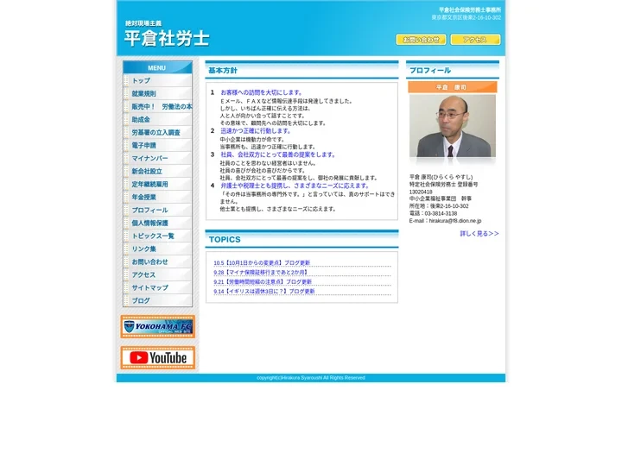Open 定年継続雇用 menu item
This screenshot has width=622, height=466.
[157, 185]
